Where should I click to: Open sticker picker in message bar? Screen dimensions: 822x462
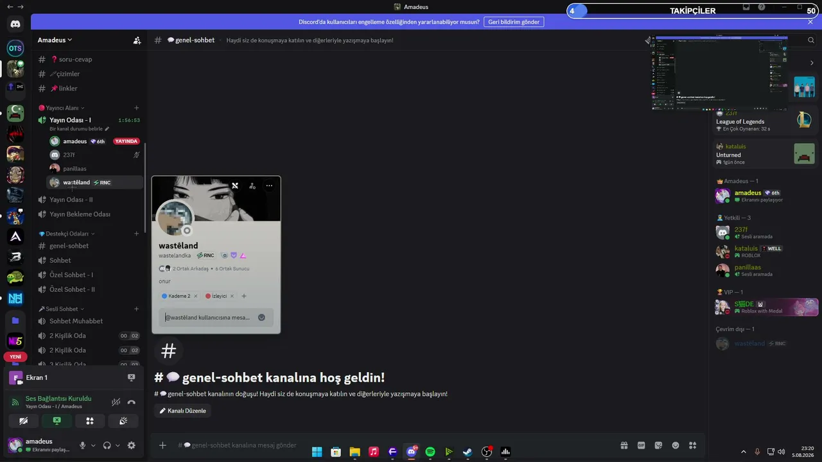pos(658,445)
